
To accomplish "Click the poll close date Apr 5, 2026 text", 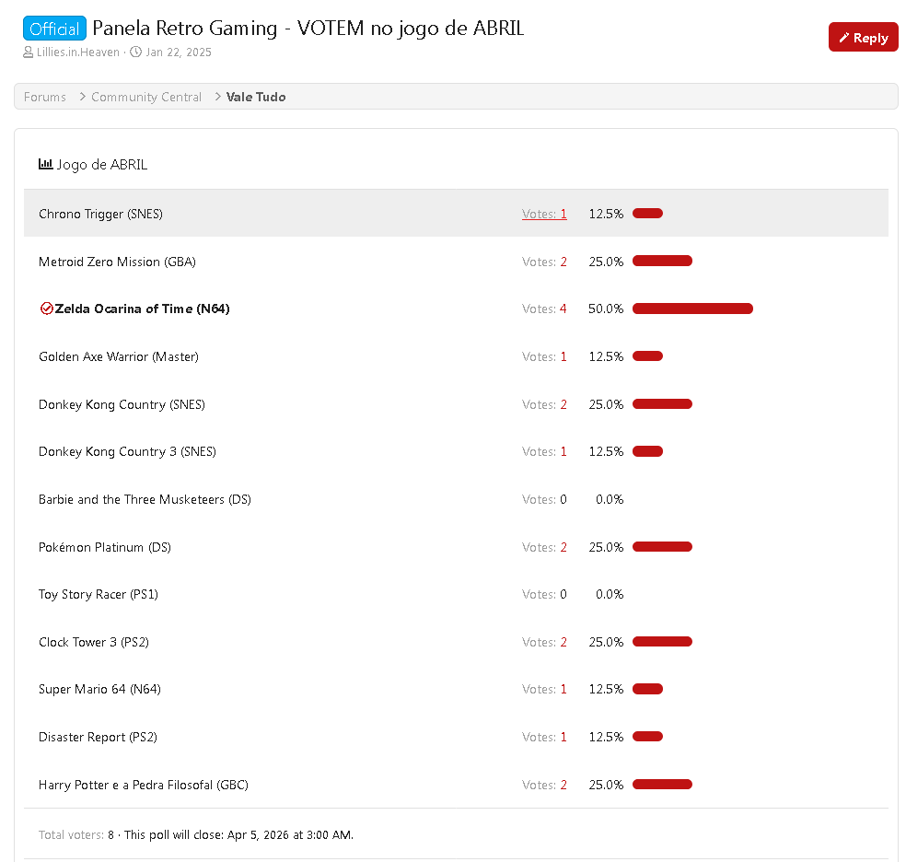I will tap(289, 835).
